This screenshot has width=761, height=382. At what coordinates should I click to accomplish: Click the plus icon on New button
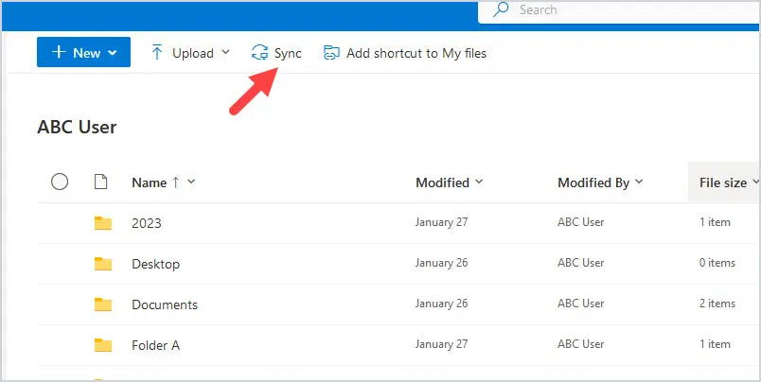(59, 52)
